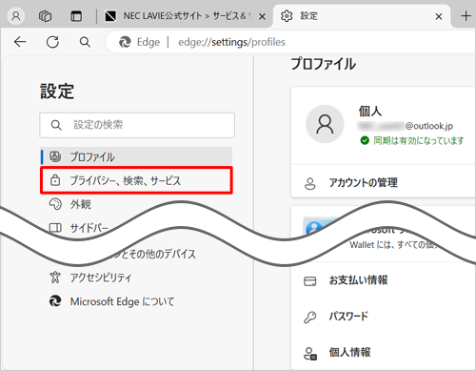Click the palette icon for 外観

point(55,204)
